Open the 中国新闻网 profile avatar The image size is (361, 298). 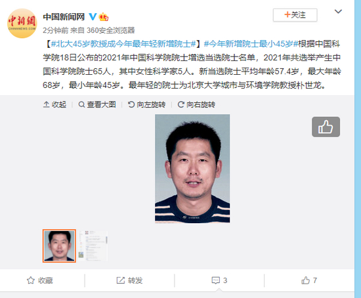pyautogui.click(x=22, y=23)
